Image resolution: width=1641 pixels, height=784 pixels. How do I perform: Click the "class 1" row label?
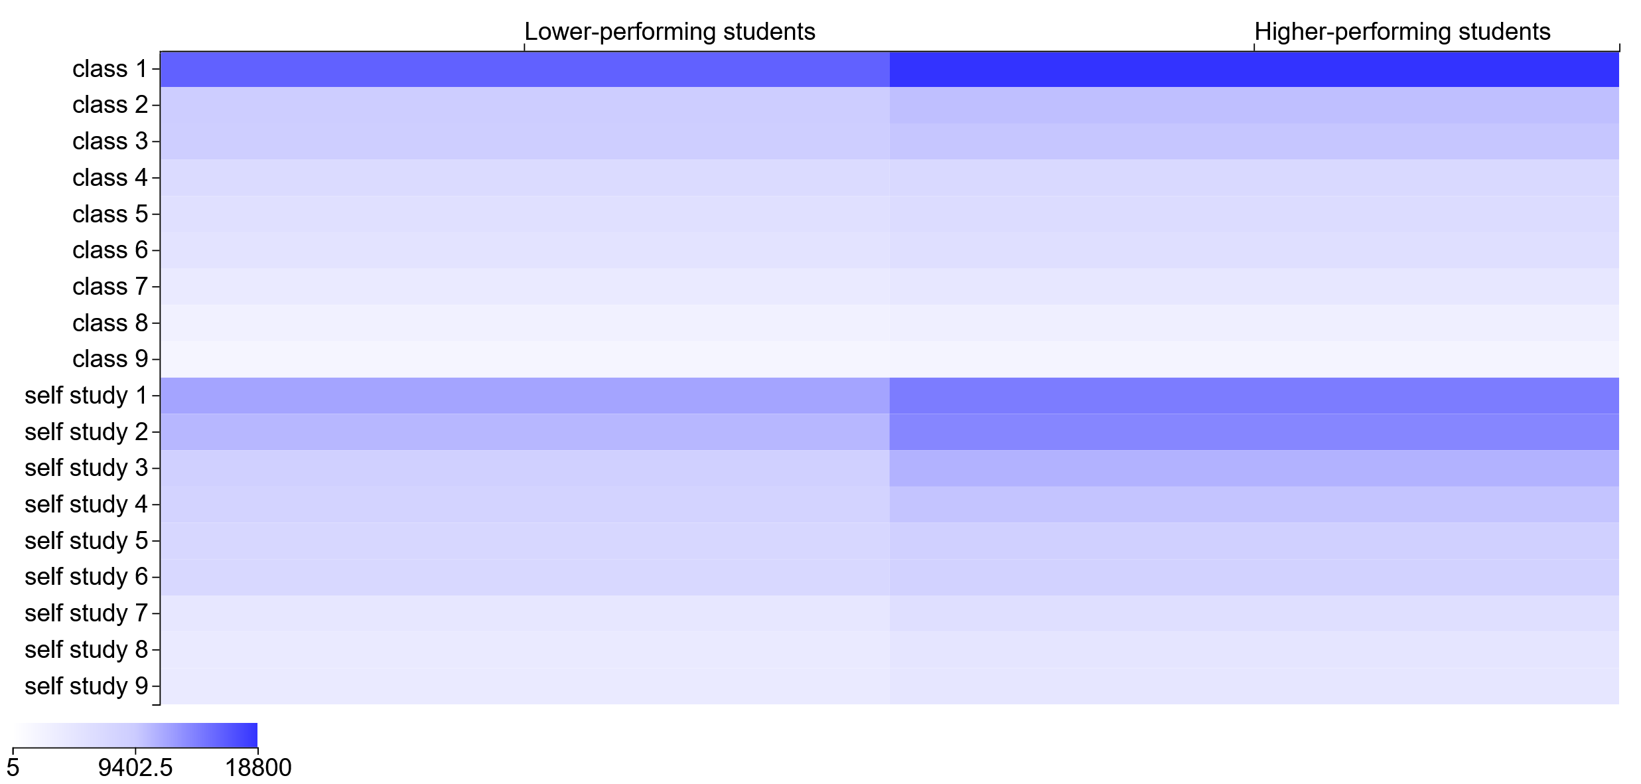(x=109, y=69)
